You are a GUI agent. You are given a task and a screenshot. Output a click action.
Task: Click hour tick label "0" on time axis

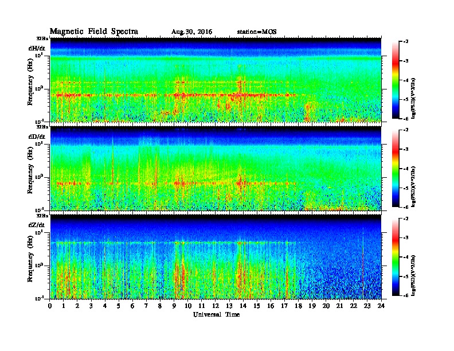pyautogui.click(x=50, y=306)
